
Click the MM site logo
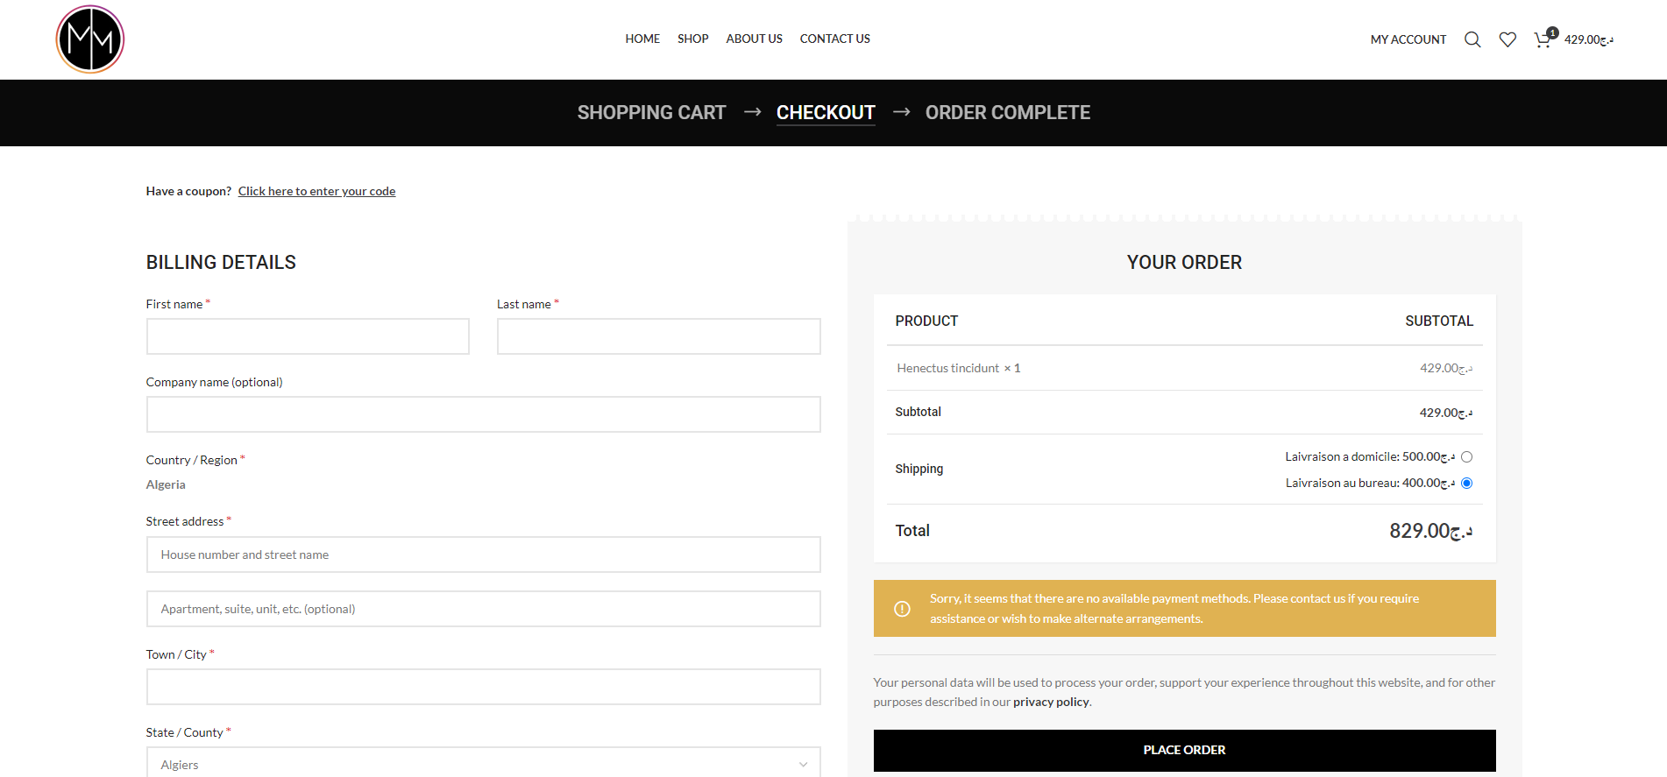[x=90, y=39]
